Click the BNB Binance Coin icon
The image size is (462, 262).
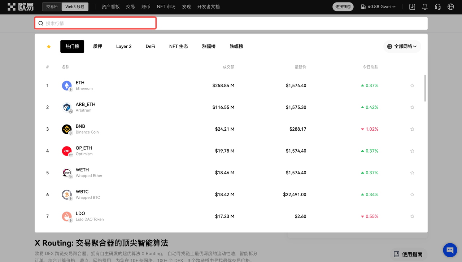click(67, 129)
